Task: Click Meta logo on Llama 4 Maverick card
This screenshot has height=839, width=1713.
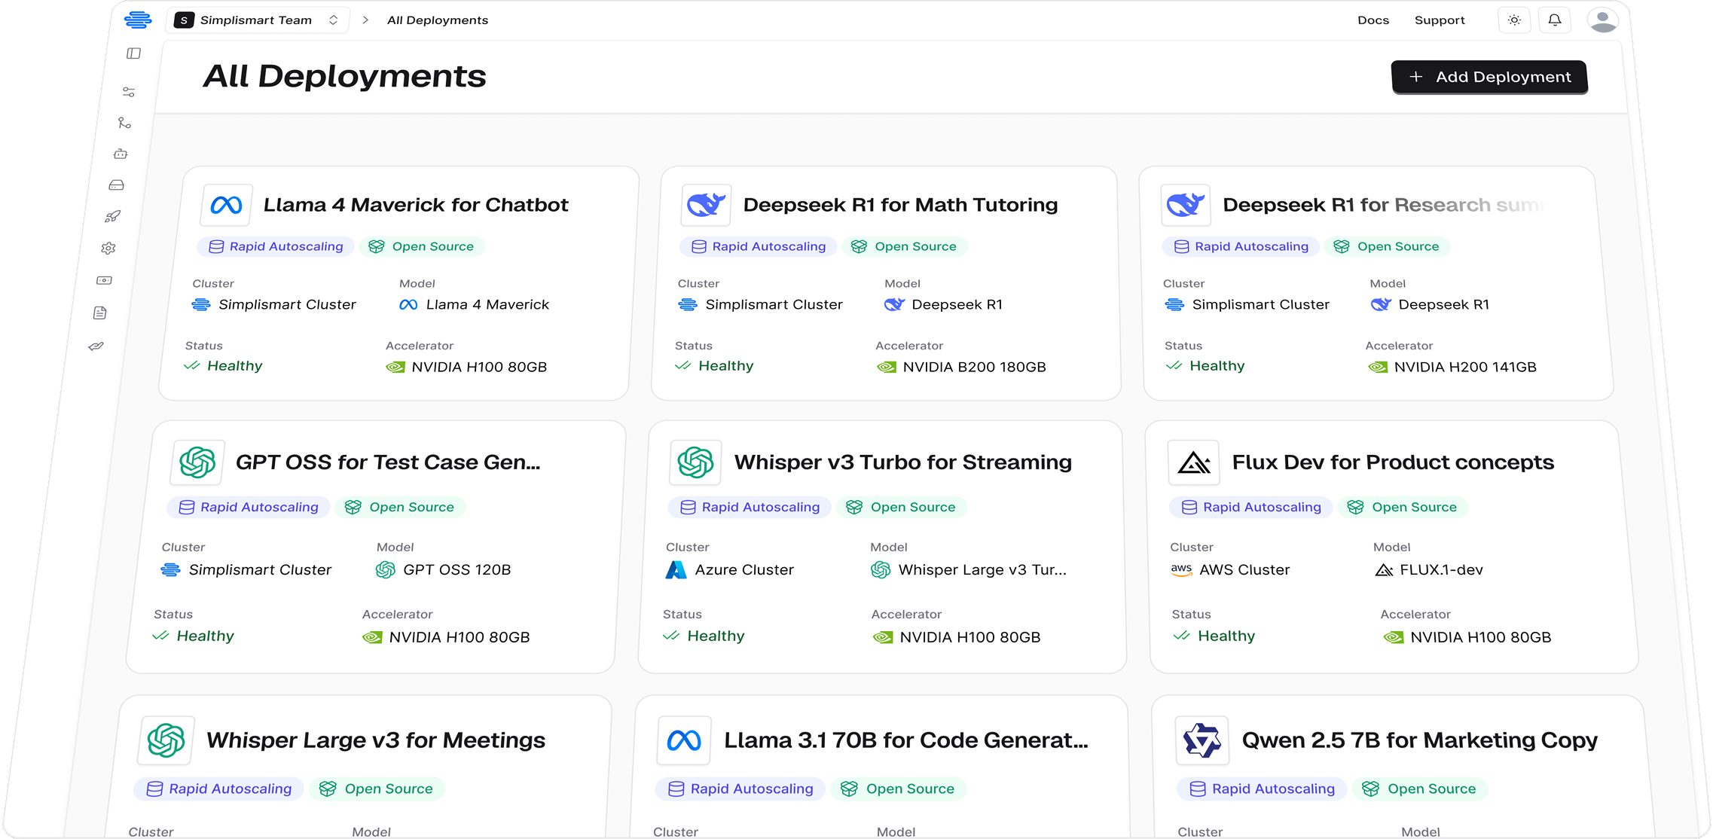Action: 226,205
